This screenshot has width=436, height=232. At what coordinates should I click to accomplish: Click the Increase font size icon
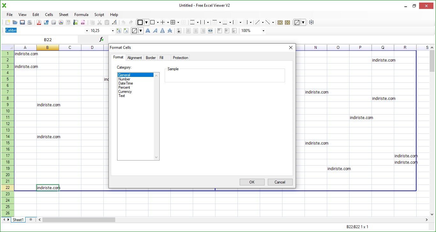tap(119, 31)
